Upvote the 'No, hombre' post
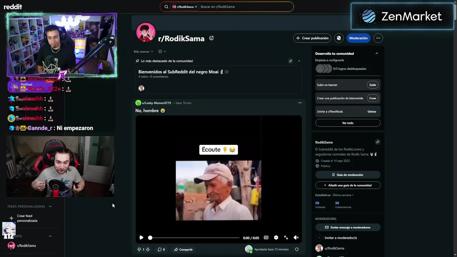The width and height of the screenshot is (457, 257). click(x=139, y=250)
